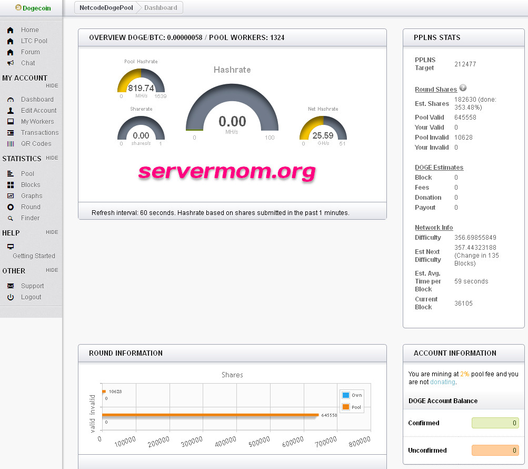This screenshot has width=528, height=469.
Task: Click the Network Info heading
Action: click(434, 228)
